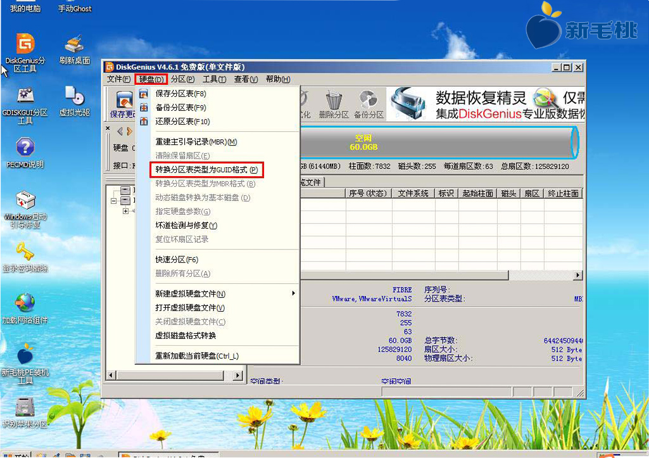The height and width of the screenshot is (458, 649).
Task: Select 还原分区表(F10) in the menu
Action: (x=218, y=122)
